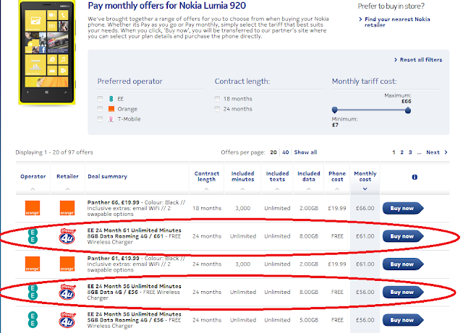Tick the EE operator checkbox

pyautogui.click(x=100, y=99)
